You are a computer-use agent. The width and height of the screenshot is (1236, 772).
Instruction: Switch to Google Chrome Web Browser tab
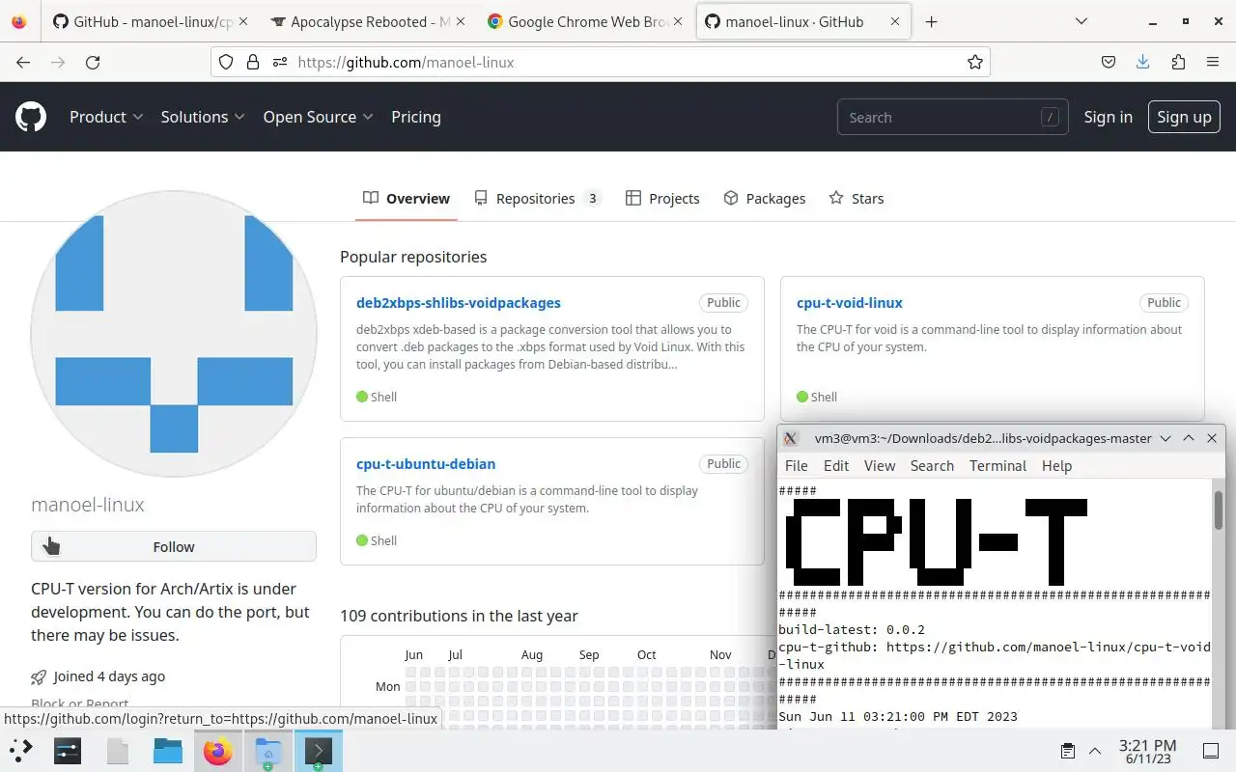coord(583,21)
